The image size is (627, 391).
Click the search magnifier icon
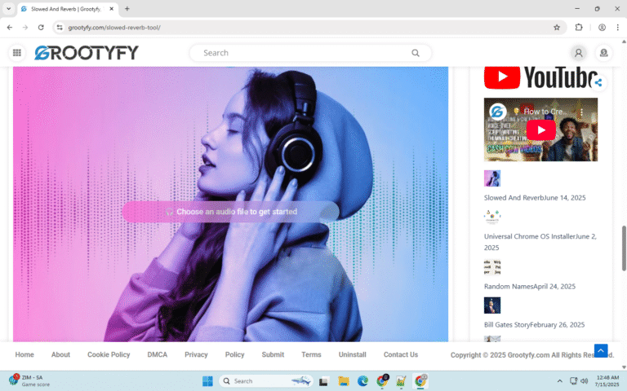[x=416, y=53]
